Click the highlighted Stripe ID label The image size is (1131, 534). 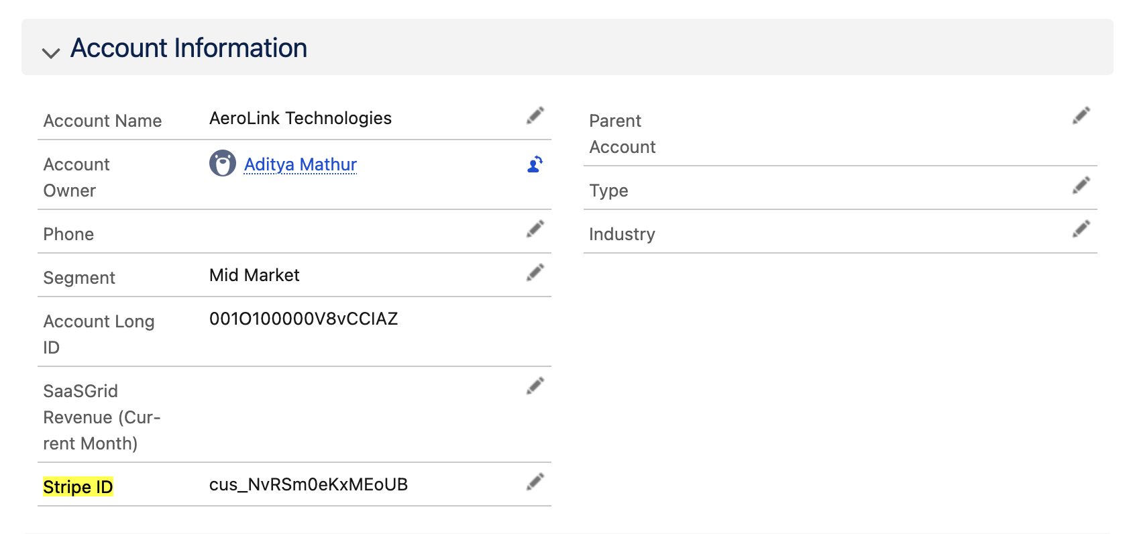tap(78, 486)
